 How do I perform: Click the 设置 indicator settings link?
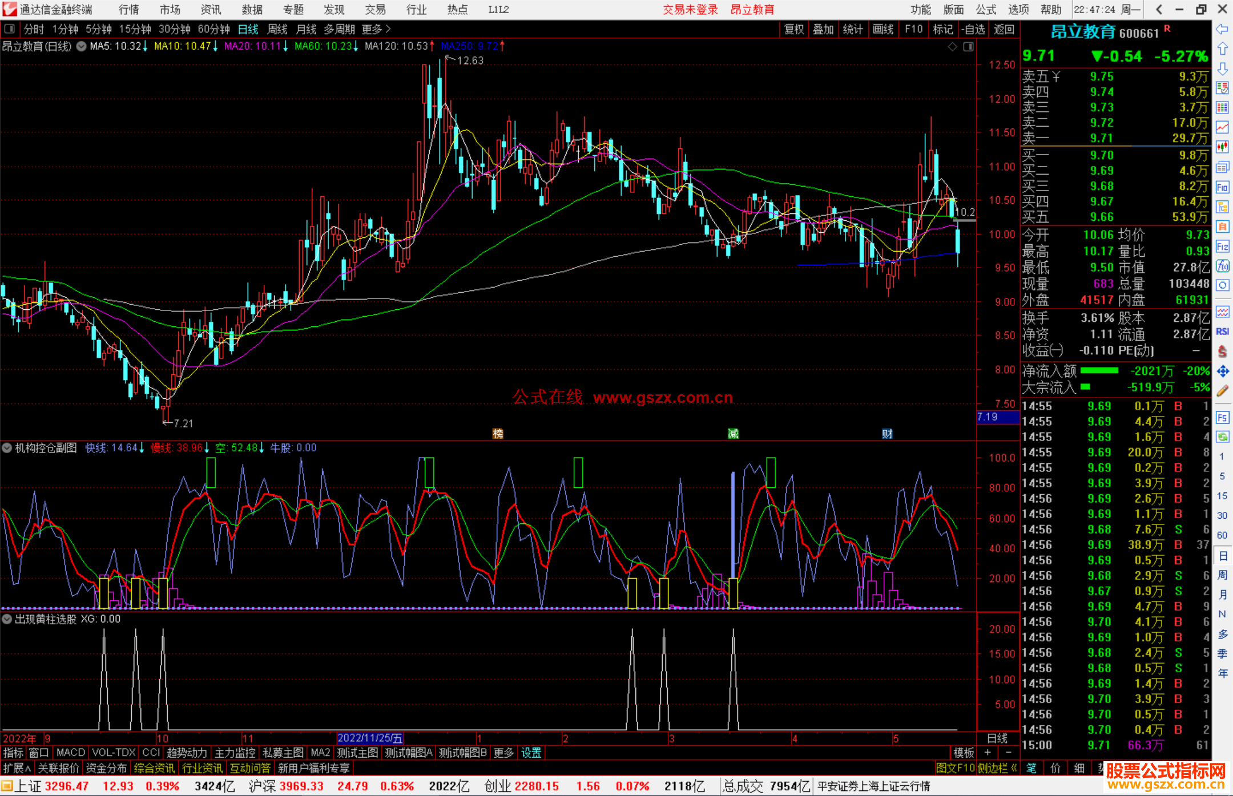pos(531,753)
